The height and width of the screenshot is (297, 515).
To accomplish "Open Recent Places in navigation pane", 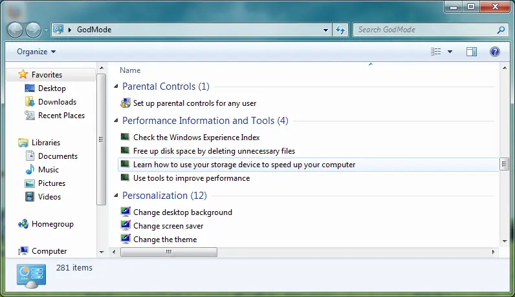I will click(61, 116).
